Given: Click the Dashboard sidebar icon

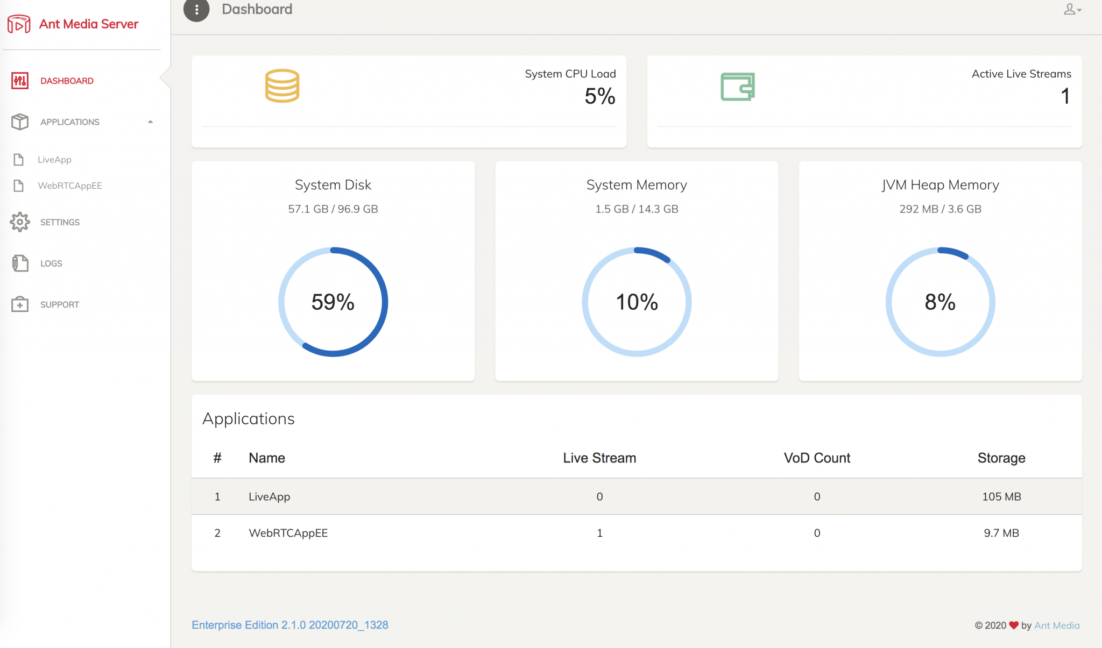Looking at the screenshot, I should pyautogui.click(x=20, y=81).
